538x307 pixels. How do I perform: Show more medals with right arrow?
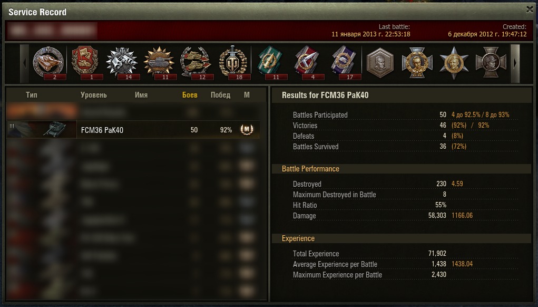[x=515, y=63]
